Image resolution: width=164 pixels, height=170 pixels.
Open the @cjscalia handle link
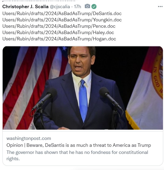tap(60, 7)
